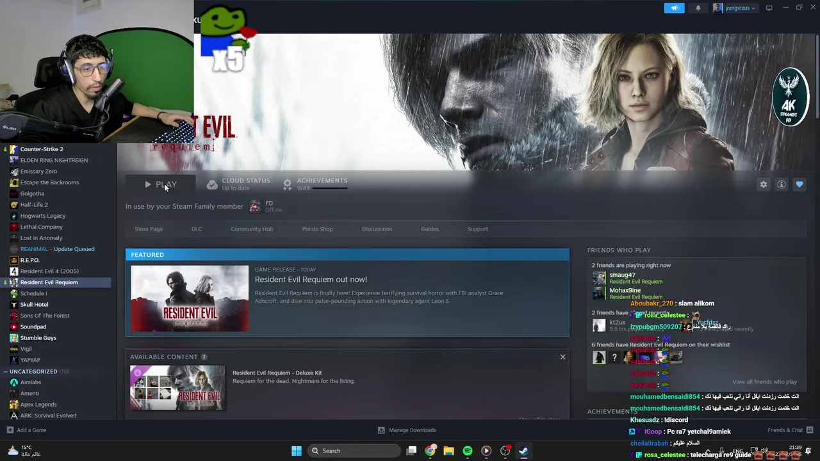Open Manage Downloads
820x461 pixels.
pos(407,430)
